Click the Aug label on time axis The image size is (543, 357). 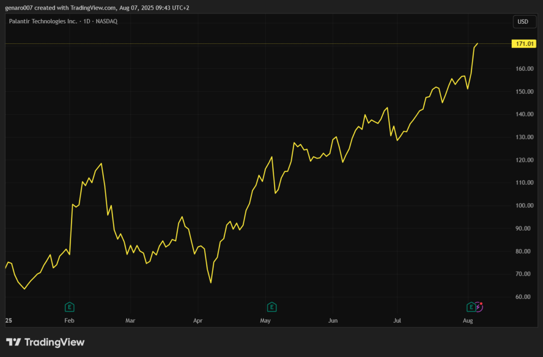(x=468, y=321)
